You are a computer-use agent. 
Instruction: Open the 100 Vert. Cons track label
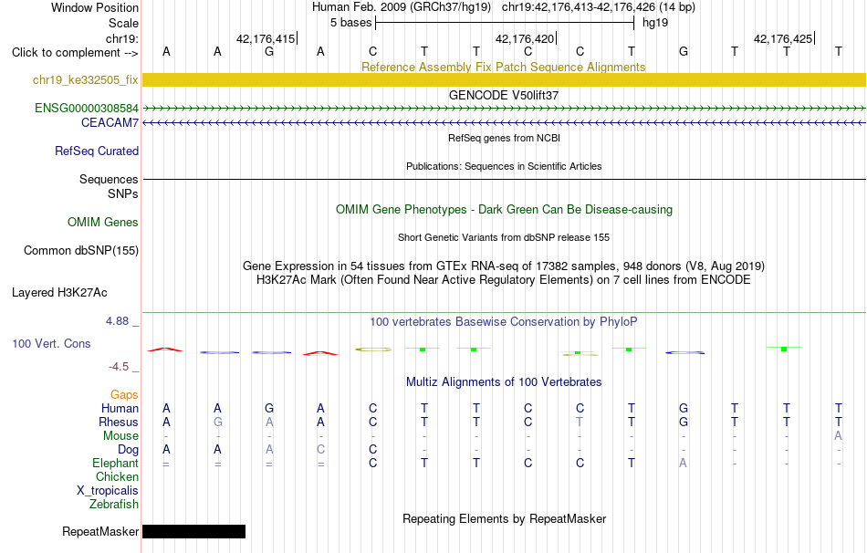click(x=51, y=343)
